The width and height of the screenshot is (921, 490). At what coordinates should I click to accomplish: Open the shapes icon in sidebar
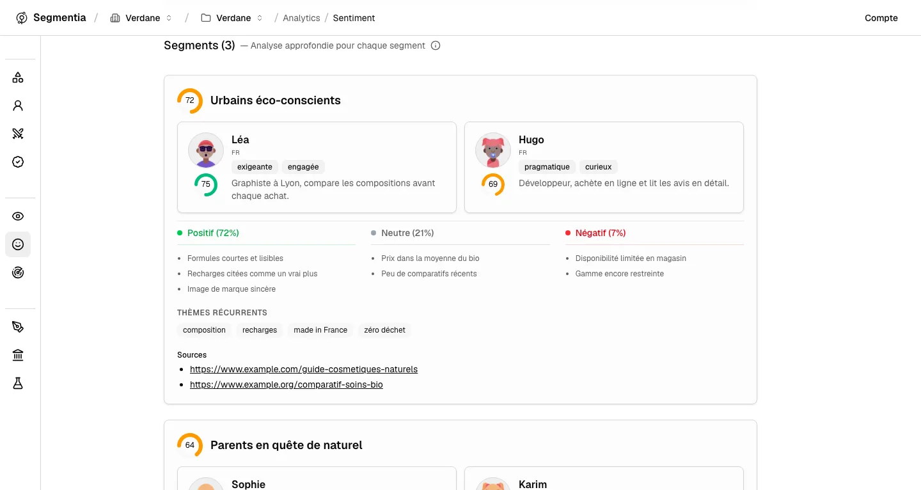pos(18,77)
